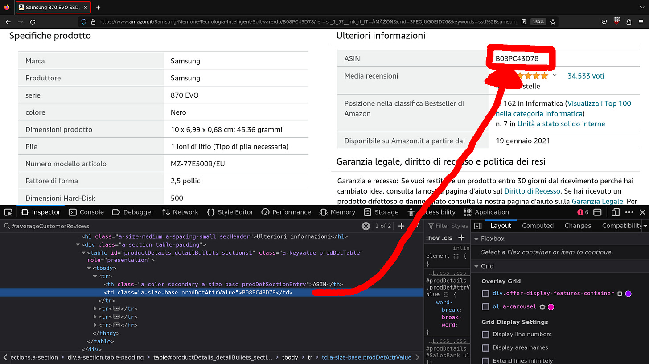649x364 pixels.
Task: Change magenta ol.a-carousel overlay color swatch
Action: [551, 307]
